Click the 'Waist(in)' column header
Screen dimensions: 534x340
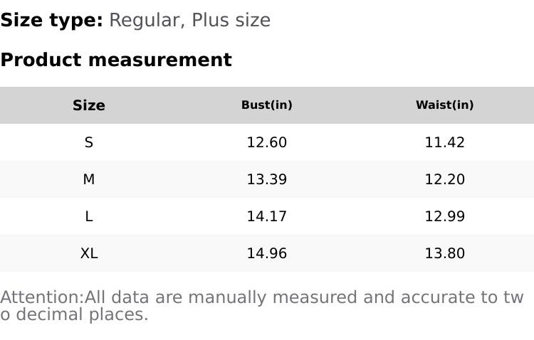[444, 105]
